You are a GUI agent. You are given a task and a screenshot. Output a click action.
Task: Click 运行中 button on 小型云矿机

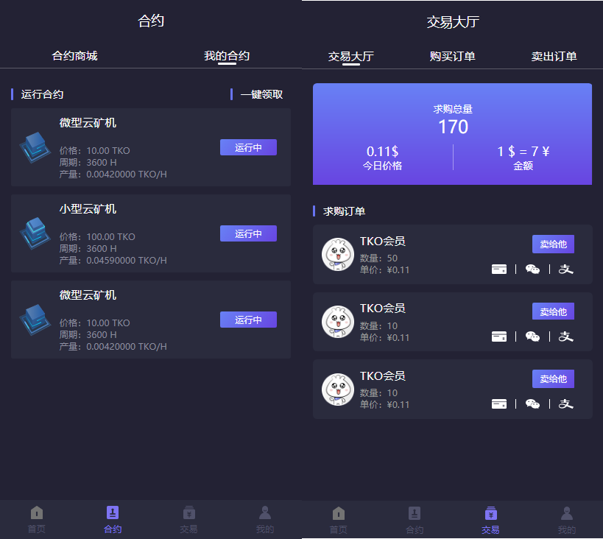point(248,233)
